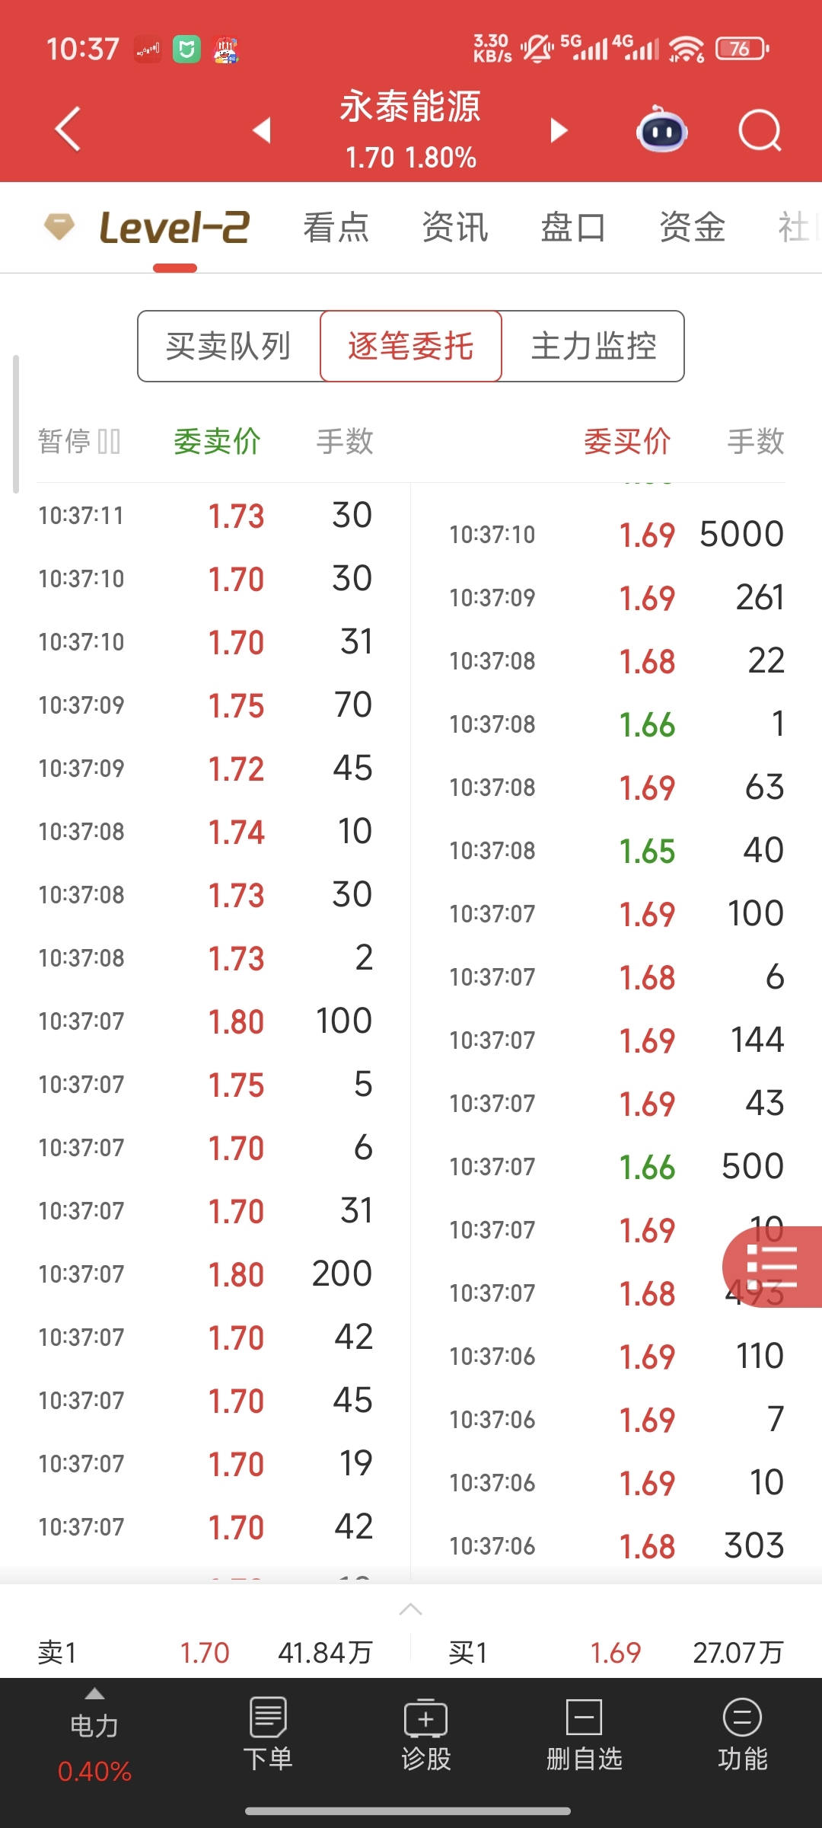This screenshot has width=822, height=1828.
Task: Pause the order stream with 暂停
Action: coord(79,442)
